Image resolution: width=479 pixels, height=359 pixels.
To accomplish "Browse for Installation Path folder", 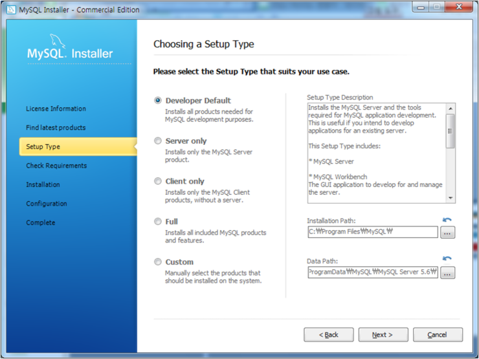I will 447,233.
